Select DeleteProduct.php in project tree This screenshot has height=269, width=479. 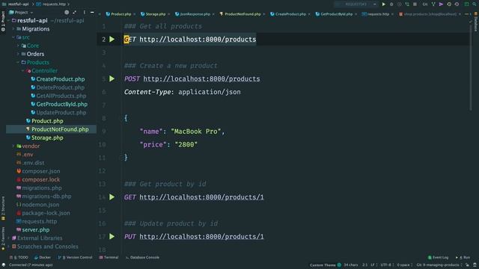click(60, 87)
